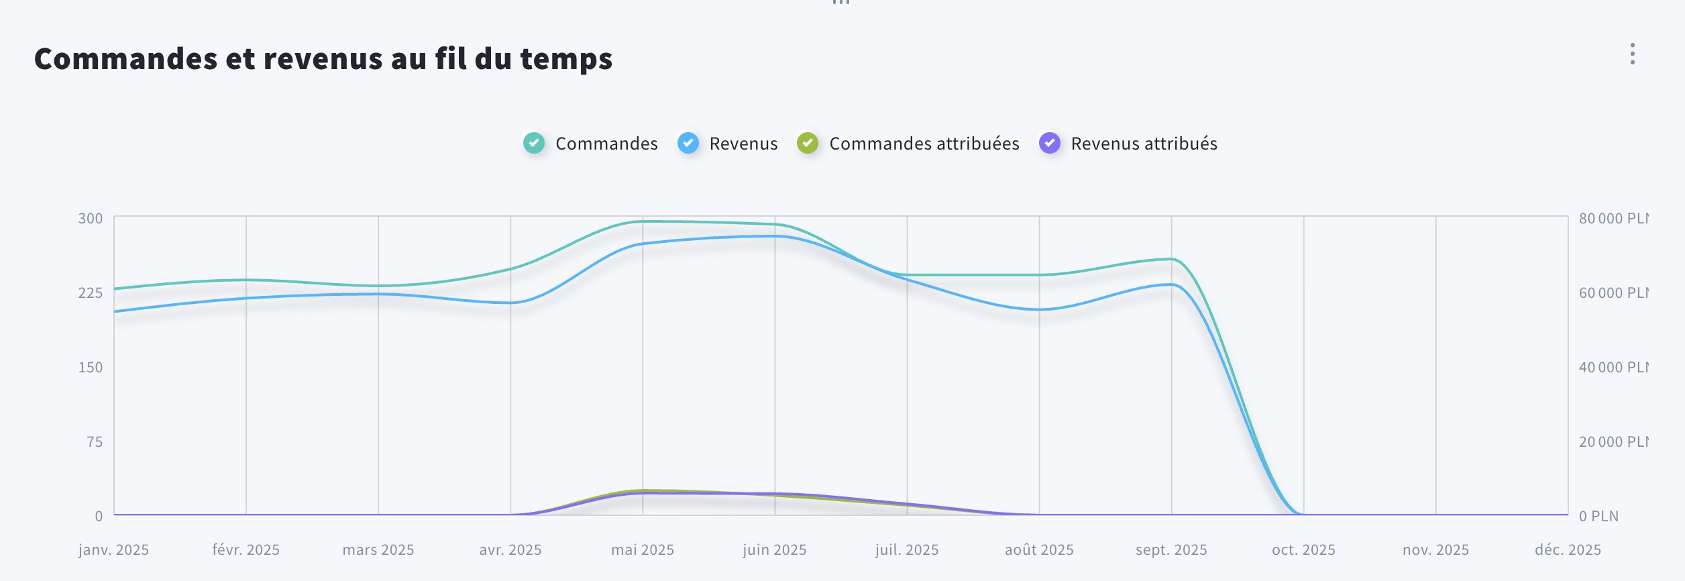The height and width of the screenshot is (581, 1685).
Task: Click the Commandes legend label
Action: pos(606,144)
